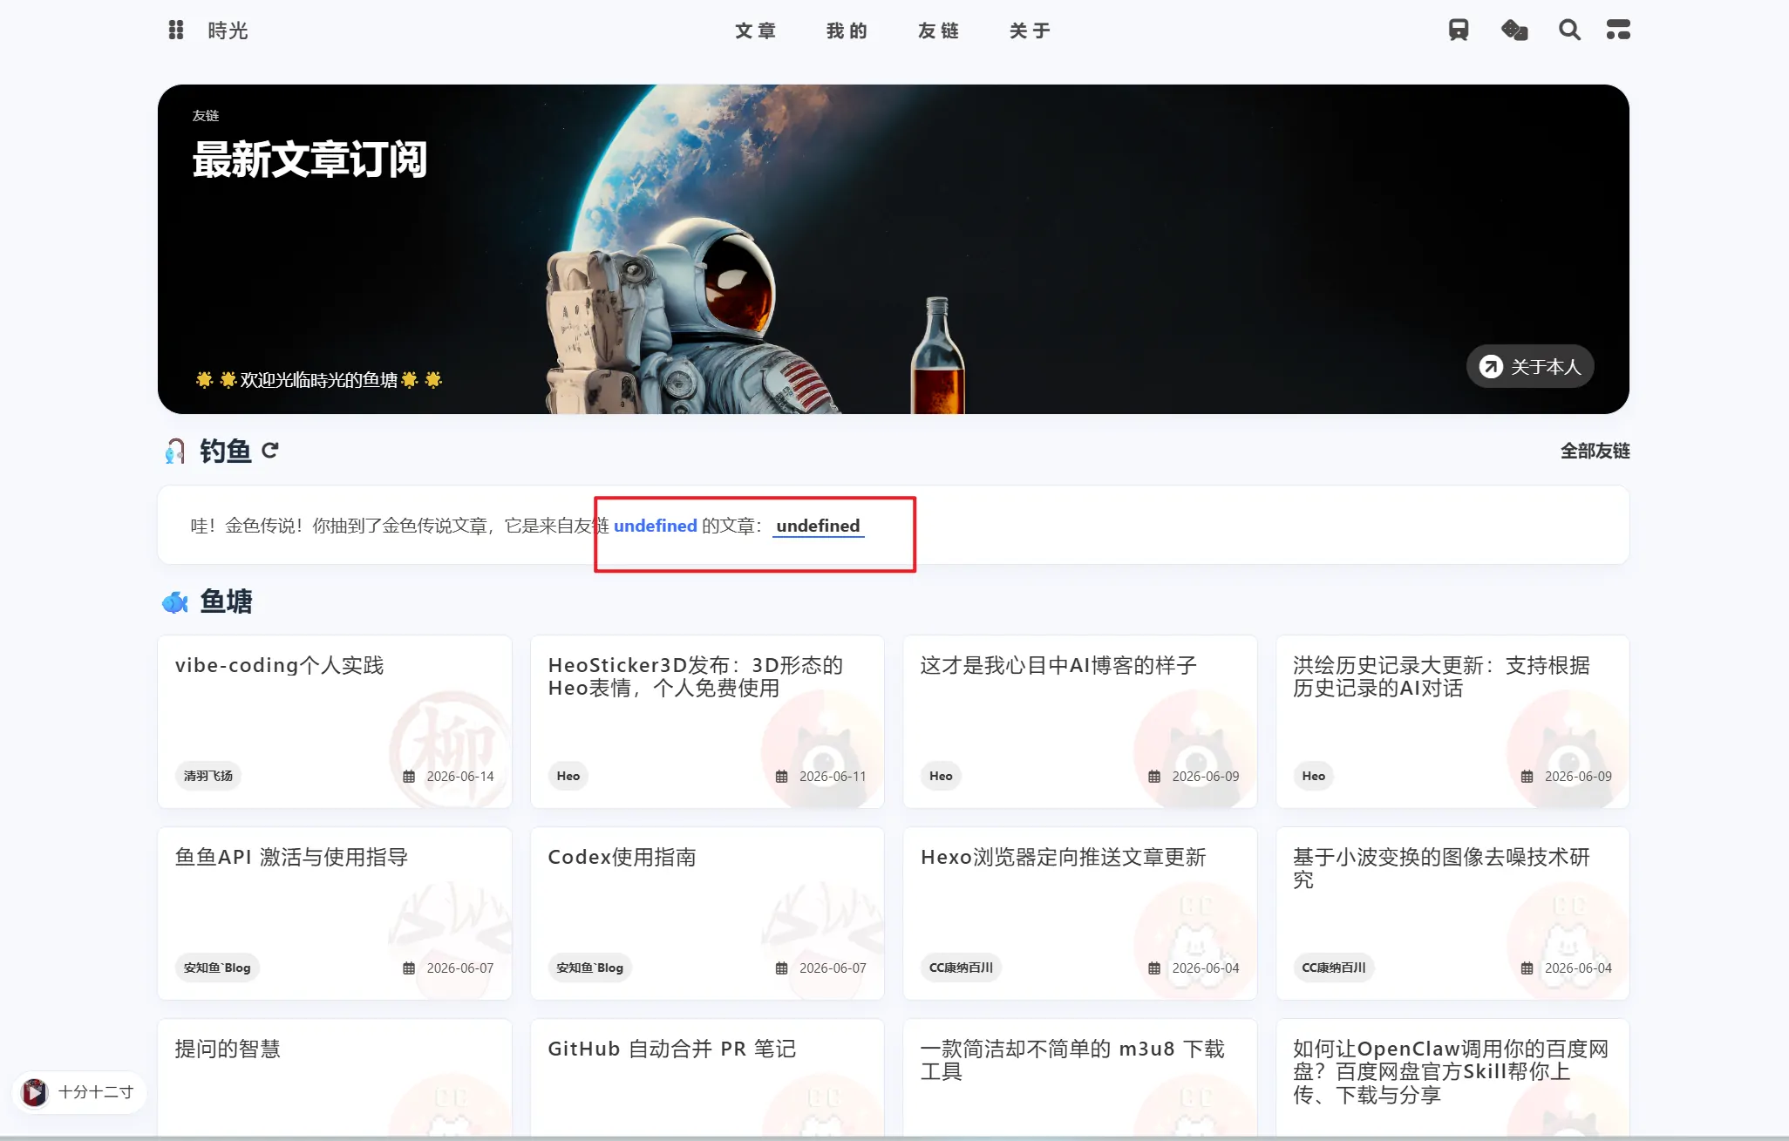The height and width of the screenshot is (1141, 1789).
Task: Refresh the 钓鱼 random article icon
Action: [270, 450]
